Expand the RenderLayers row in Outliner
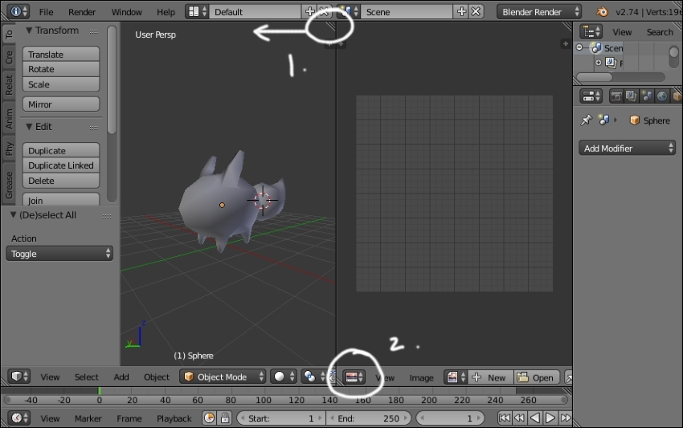Screen dimensions: 683x428 tap(598, 63)
